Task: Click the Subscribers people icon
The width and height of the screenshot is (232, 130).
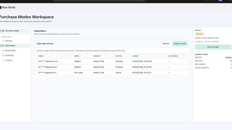Action: [x=3, y=46]
